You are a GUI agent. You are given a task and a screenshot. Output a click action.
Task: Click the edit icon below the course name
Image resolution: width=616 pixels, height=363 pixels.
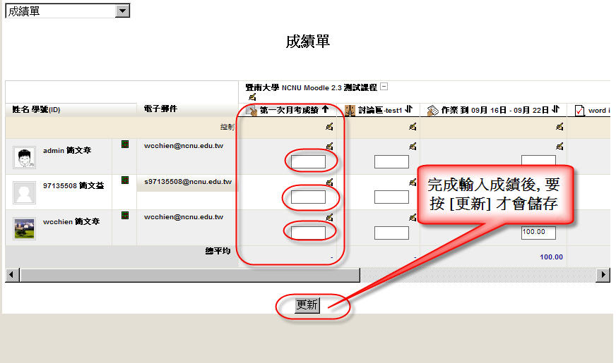point(252,97)
